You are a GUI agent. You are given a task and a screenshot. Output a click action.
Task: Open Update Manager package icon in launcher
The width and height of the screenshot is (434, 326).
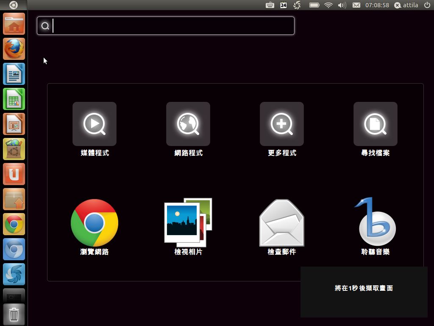pos(14,199)
